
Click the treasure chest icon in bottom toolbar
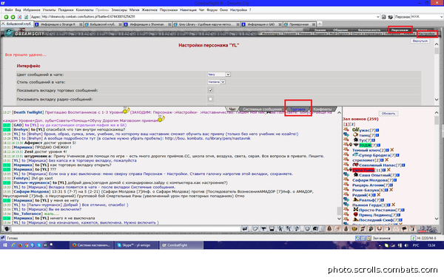pos(354,229)
